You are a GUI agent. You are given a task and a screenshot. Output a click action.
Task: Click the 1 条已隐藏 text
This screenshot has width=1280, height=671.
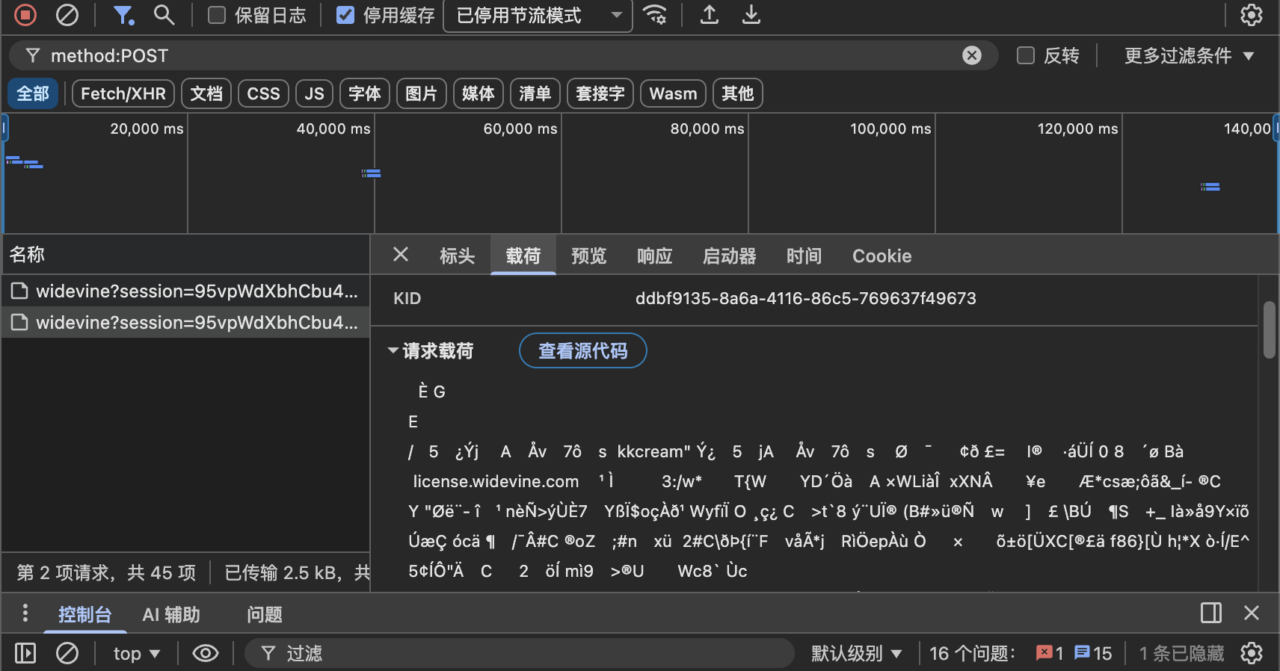(x=1181, y=653)
